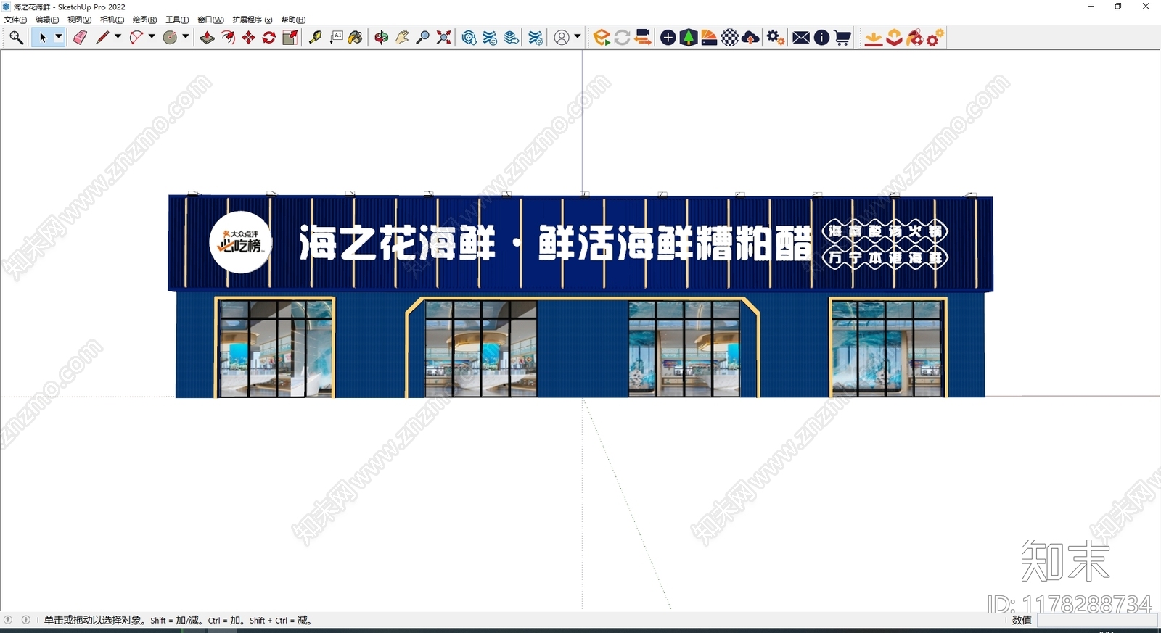The width and height of the screenshot is (1161, 633).
Task: Click the red chevron plugin icon
Action: point(894,38)
